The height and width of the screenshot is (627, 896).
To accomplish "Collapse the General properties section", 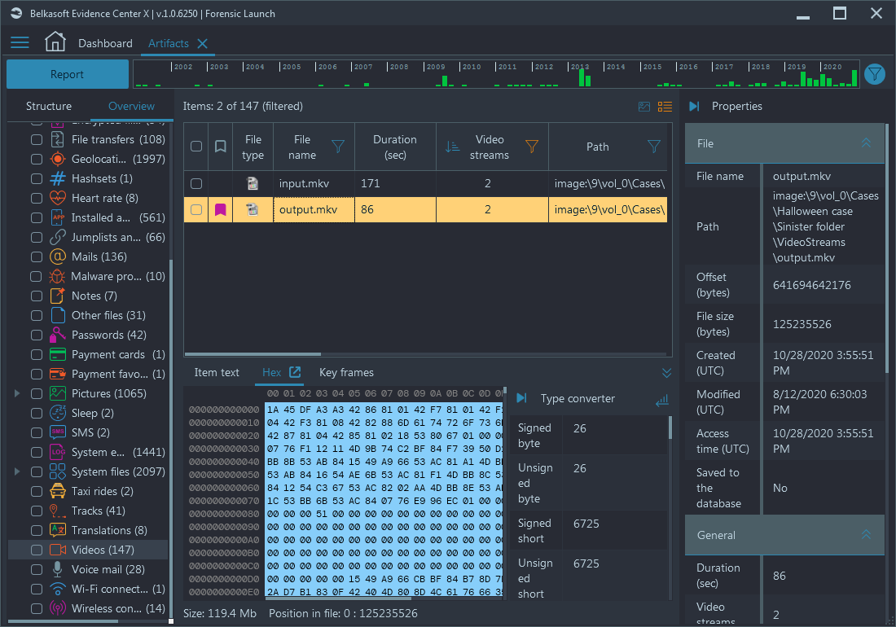I will coord(867,534).
